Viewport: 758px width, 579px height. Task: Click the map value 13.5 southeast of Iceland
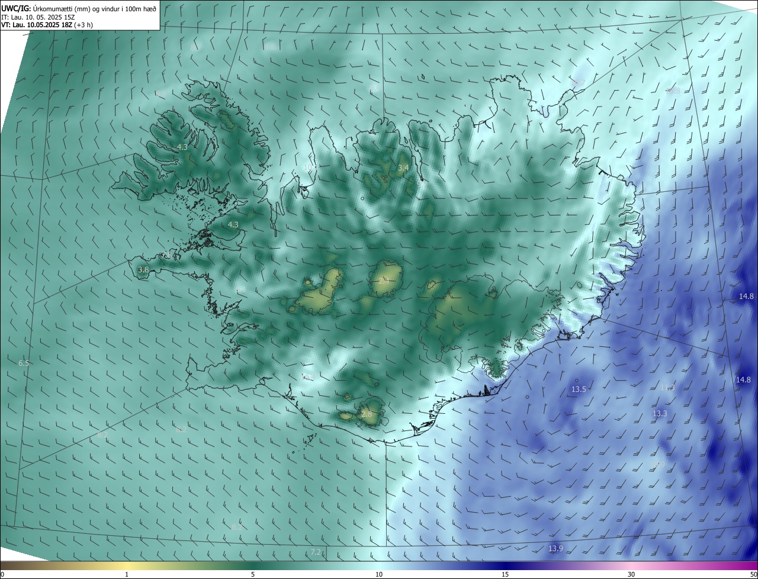click(x=579, y=389)
